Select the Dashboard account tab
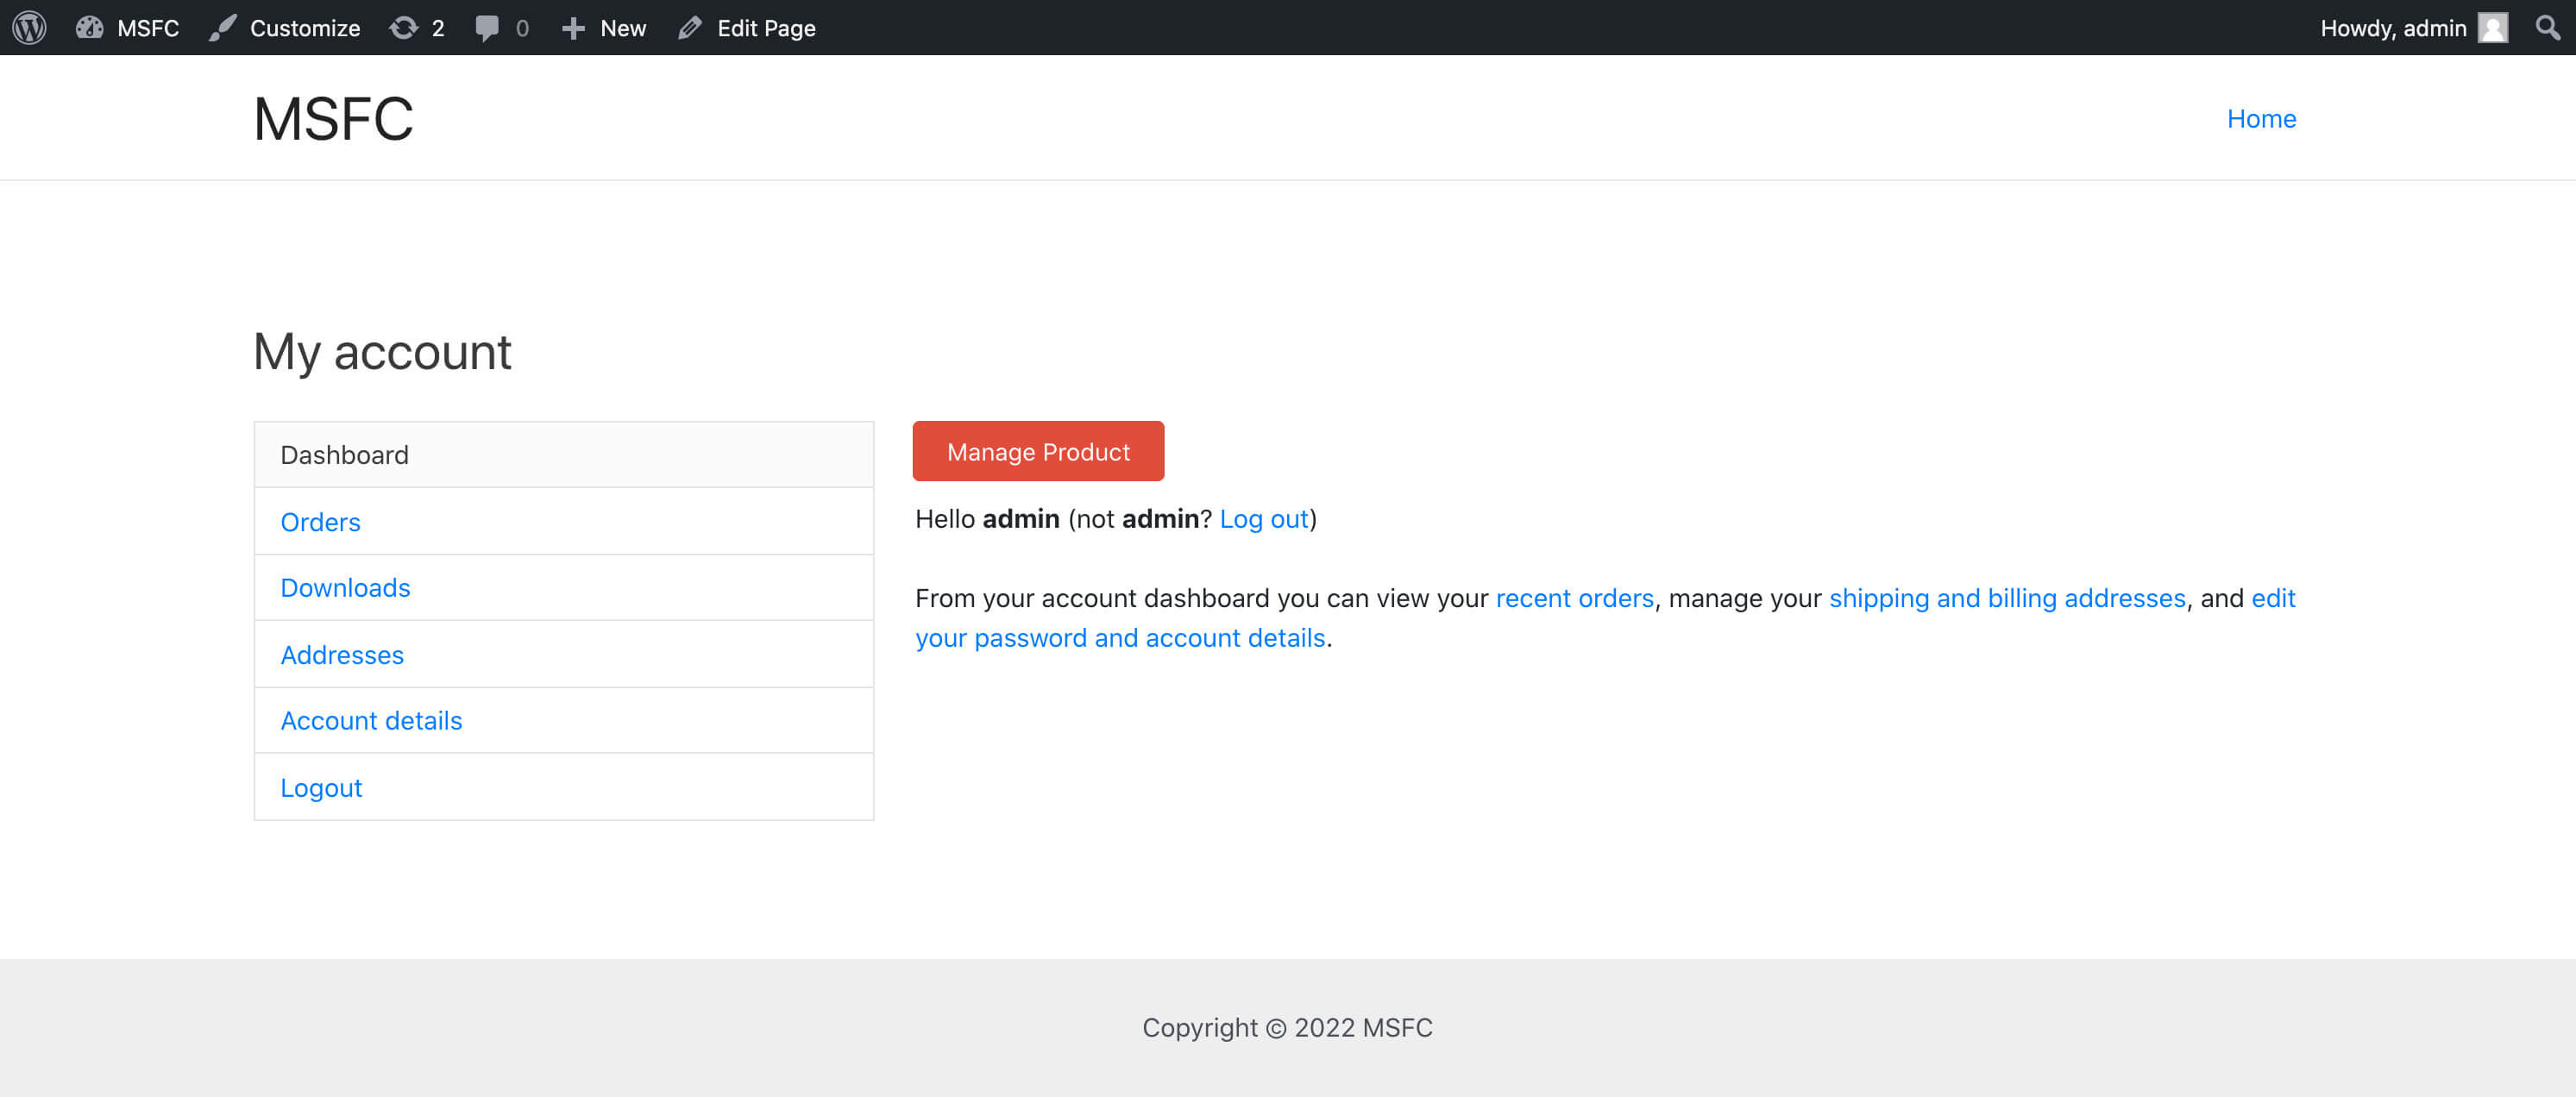Image resolution: width=2576 pixels, height=1097 pixels. pyautogui.click(x=344, y=455)
